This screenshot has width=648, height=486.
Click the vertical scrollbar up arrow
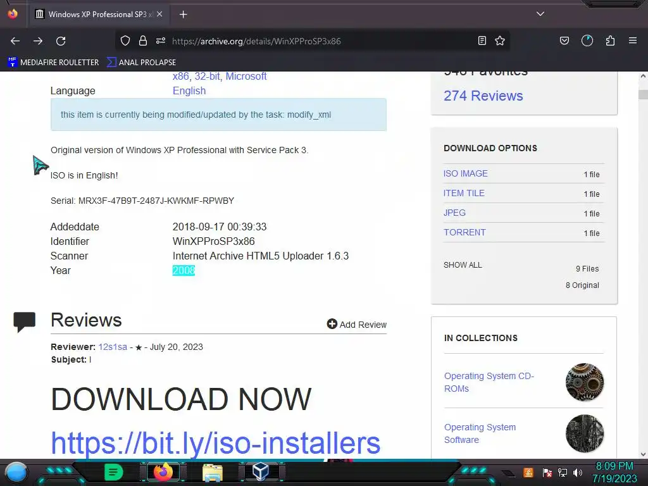click(x=643, y=76)
